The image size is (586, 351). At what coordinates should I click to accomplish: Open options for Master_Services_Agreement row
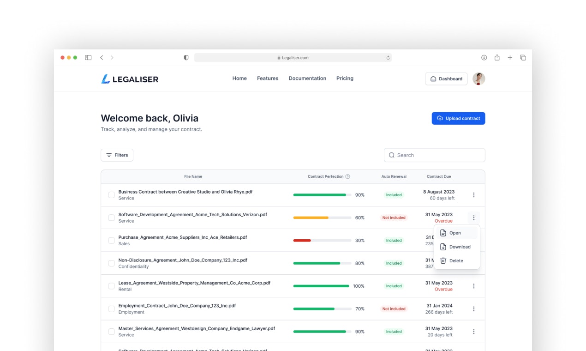click(x=473, y=332)
